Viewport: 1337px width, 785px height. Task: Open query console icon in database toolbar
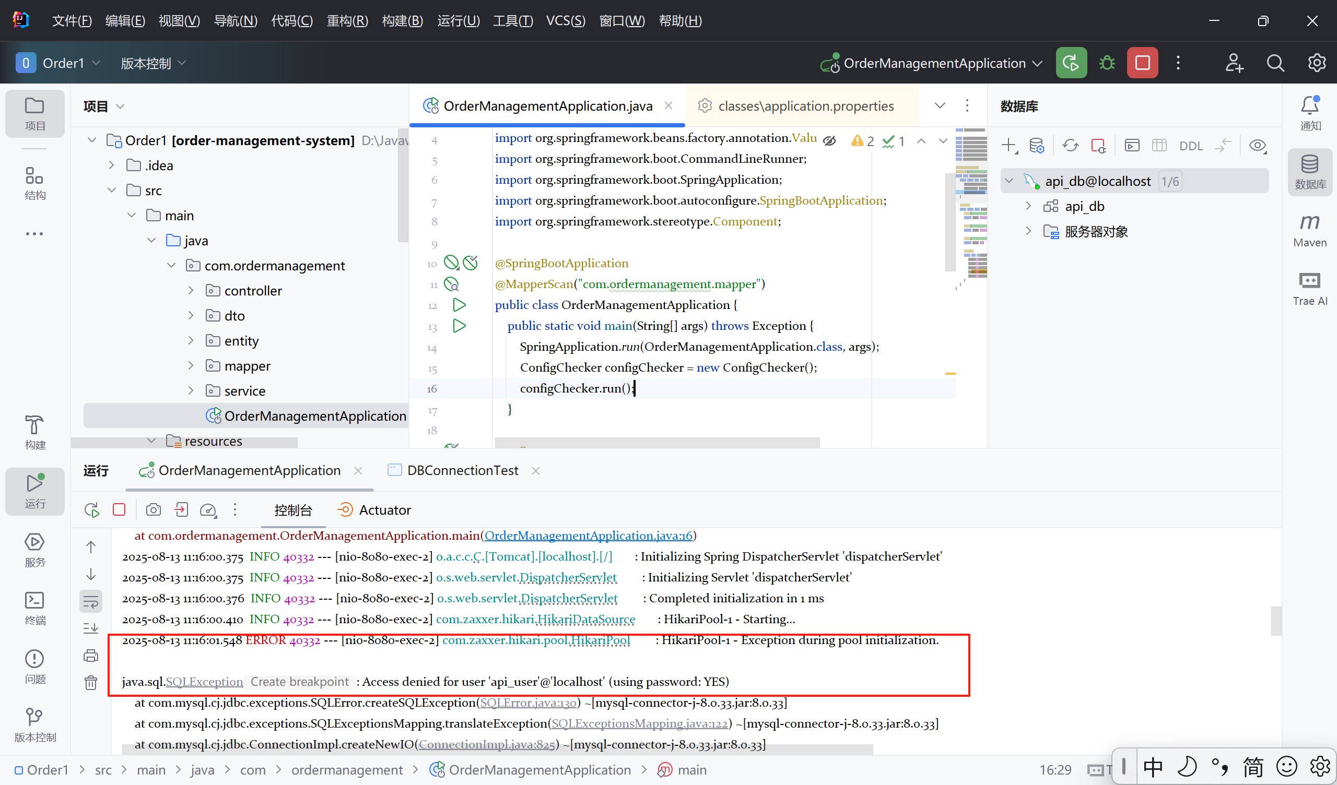tap(1132, 145)
